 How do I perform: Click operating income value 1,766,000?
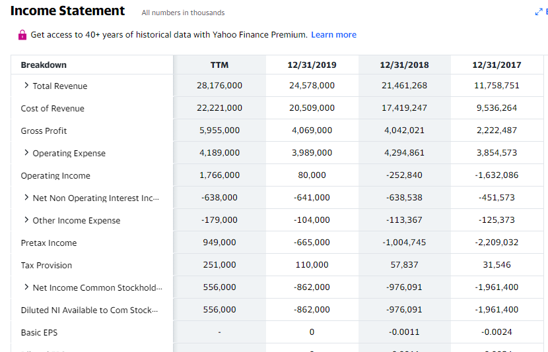219,175
